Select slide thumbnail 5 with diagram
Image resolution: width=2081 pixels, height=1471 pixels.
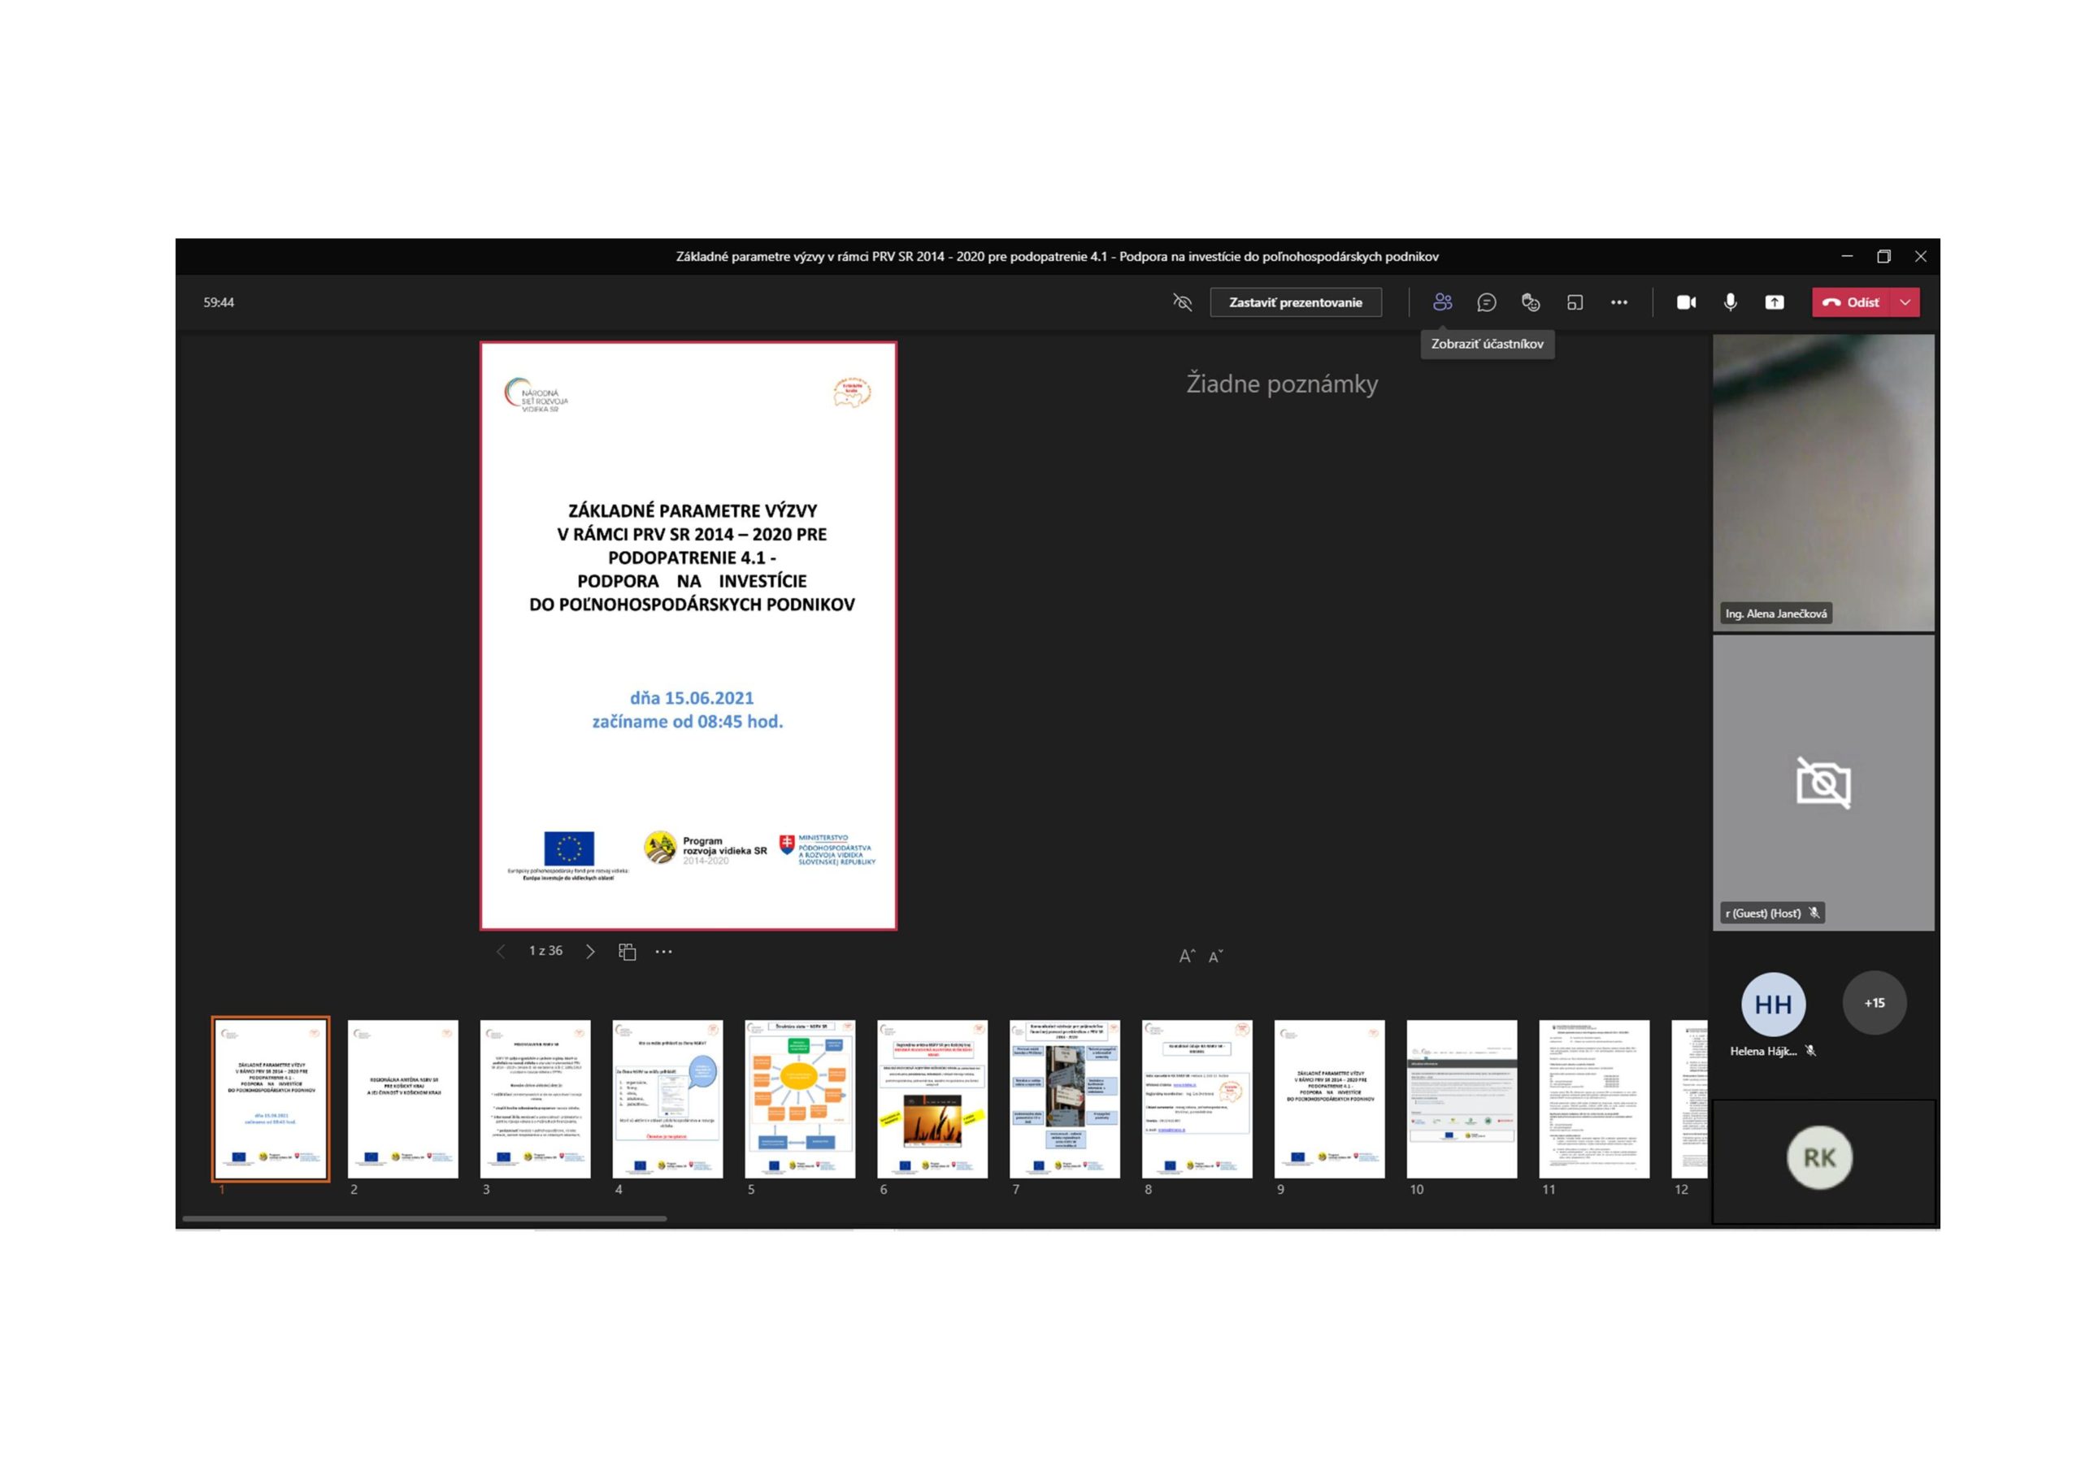801,1099
